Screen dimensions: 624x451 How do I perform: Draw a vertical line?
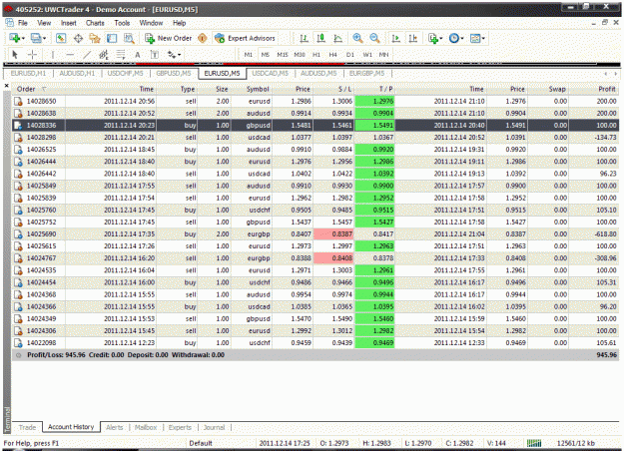(53, 55)
